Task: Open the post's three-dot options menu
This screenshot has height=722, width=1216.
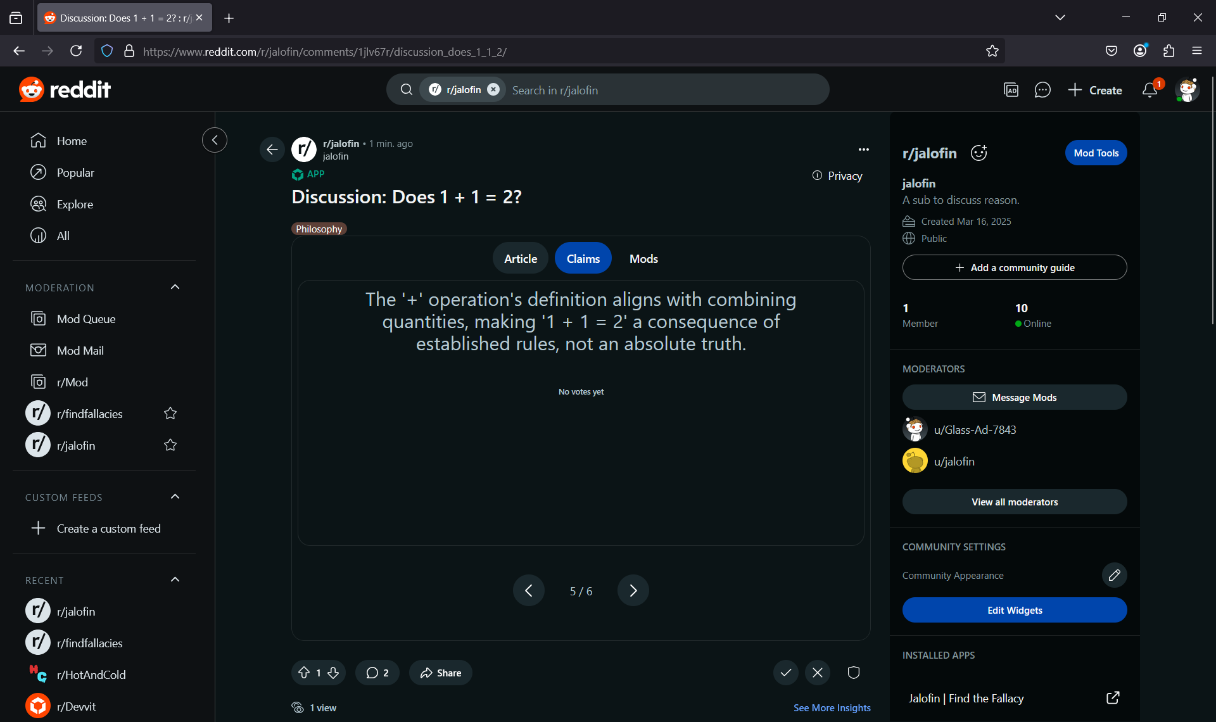Action: (x=863, y=149)
